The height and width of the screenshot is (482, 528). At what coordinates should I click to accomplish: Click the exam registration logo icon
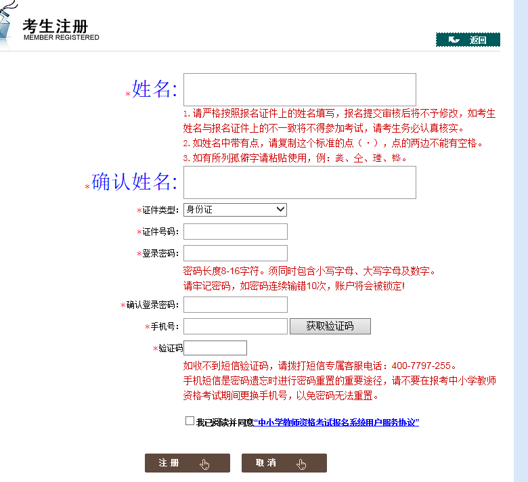(x=6, y=22)
